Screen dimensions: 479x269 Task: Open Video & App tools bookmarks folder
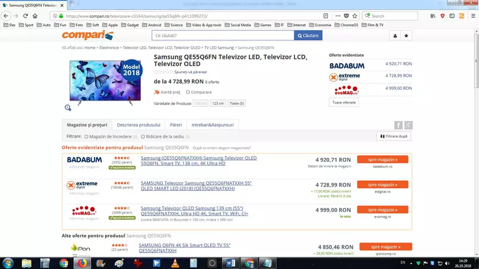point(204,25)
